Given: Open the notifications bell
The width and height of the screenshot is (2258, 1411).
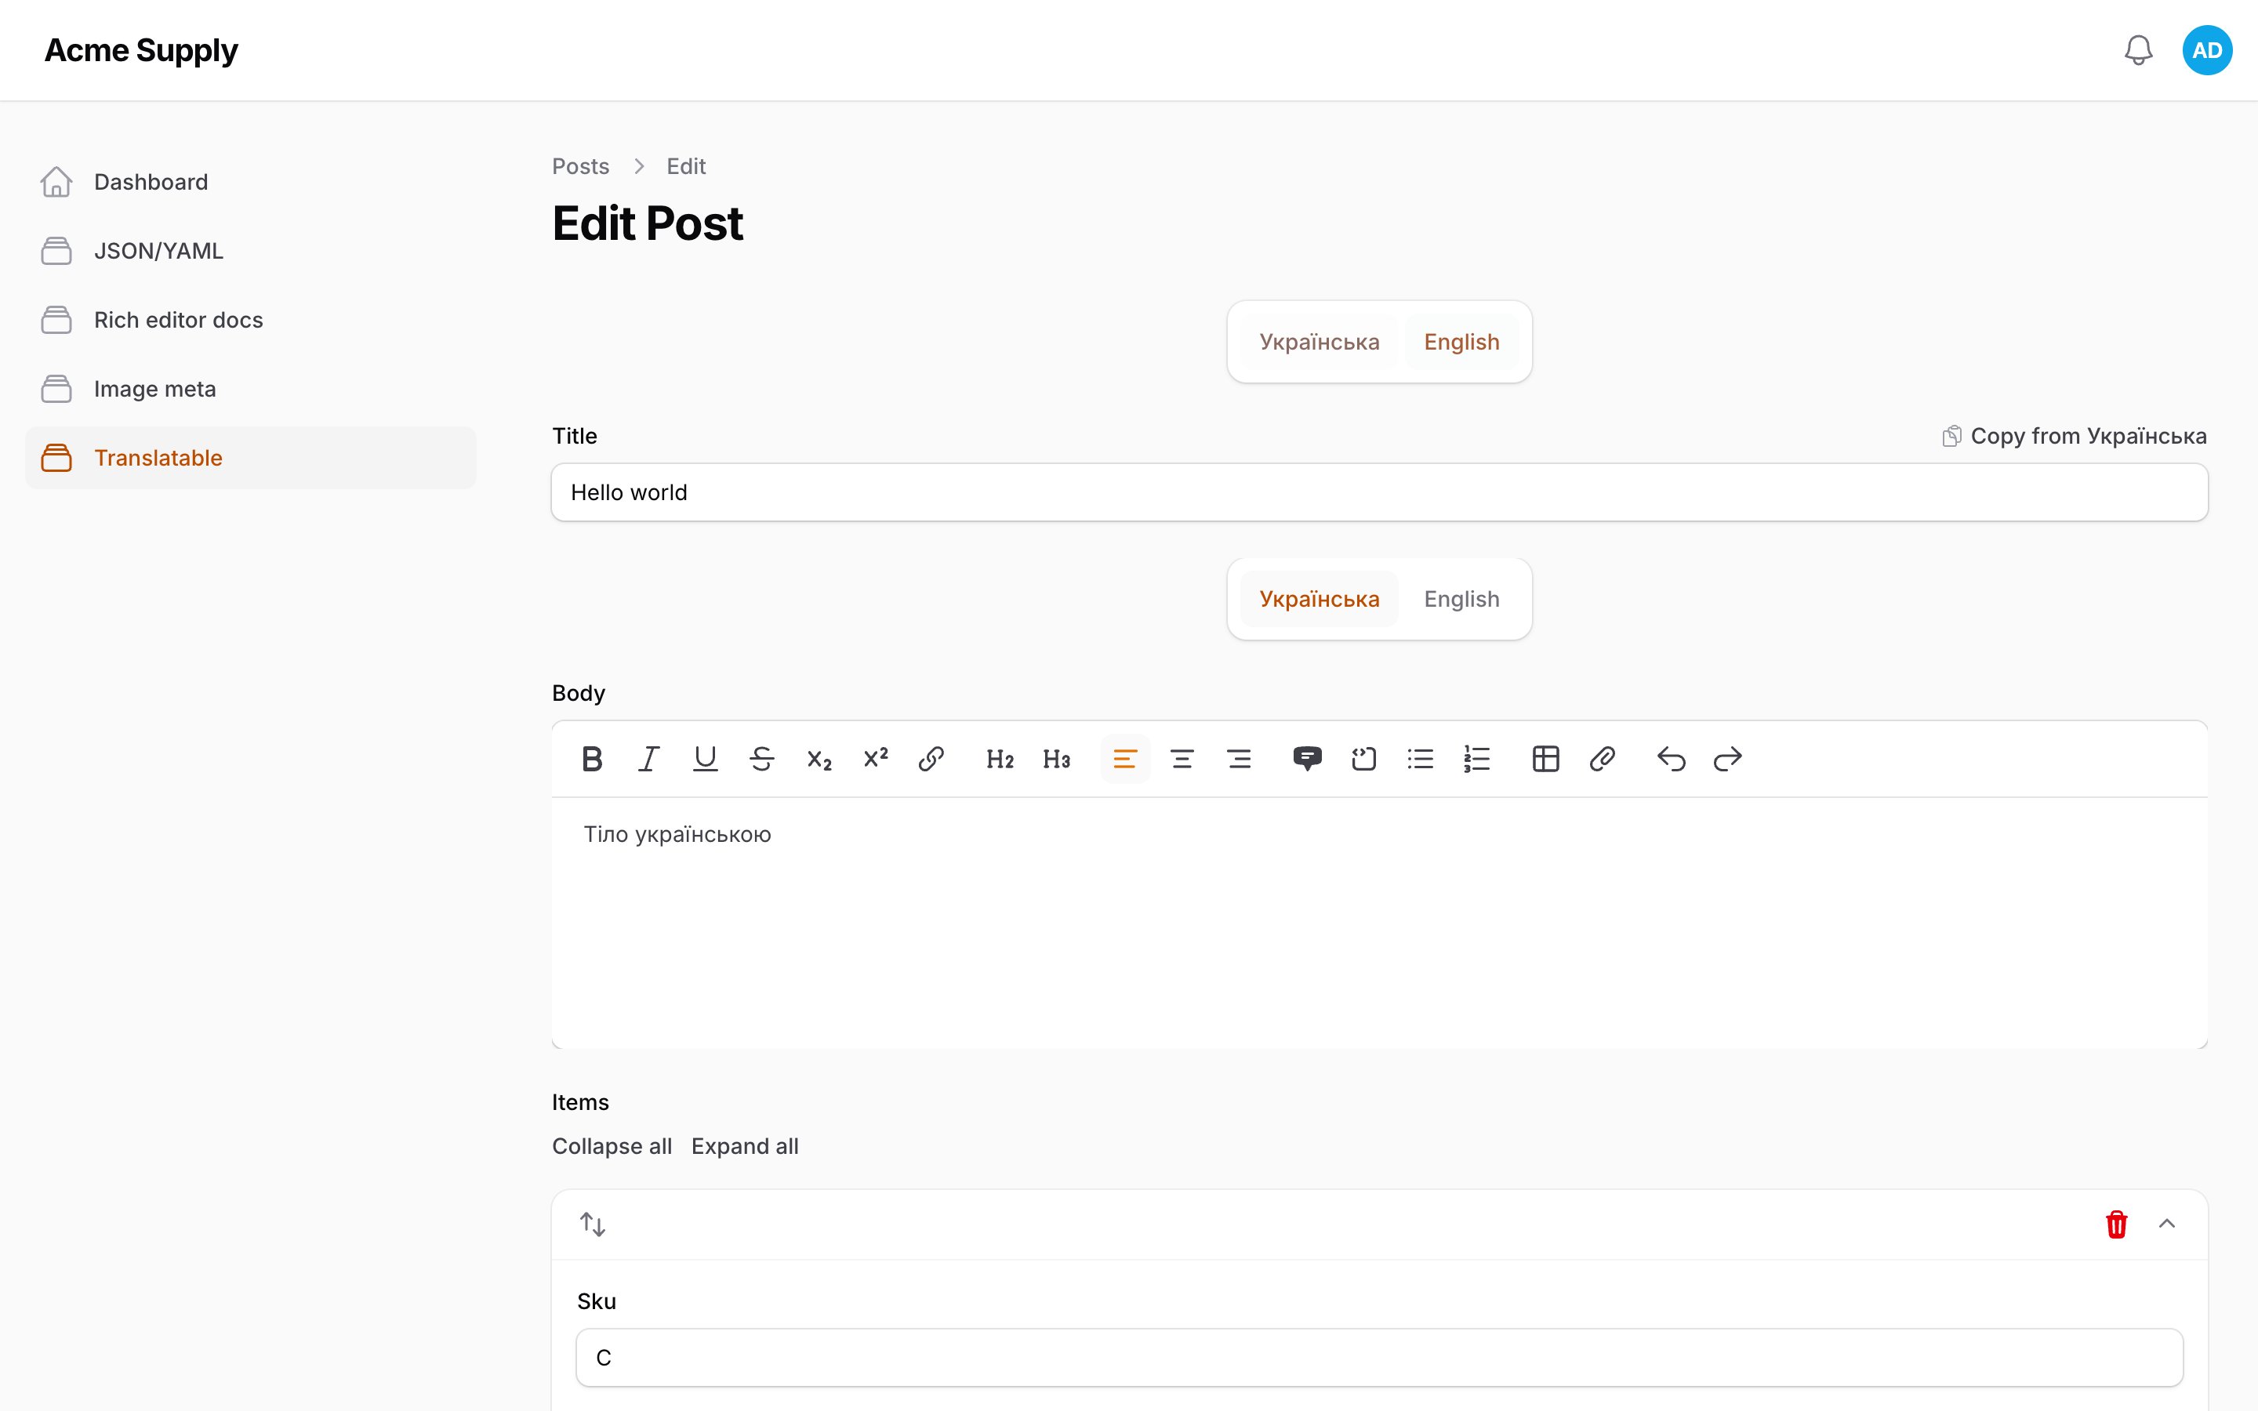Looking at the screenshot, I should (2137, 50).
